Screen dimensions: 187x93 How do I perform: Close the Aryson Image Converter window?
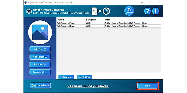click(159, 3)
